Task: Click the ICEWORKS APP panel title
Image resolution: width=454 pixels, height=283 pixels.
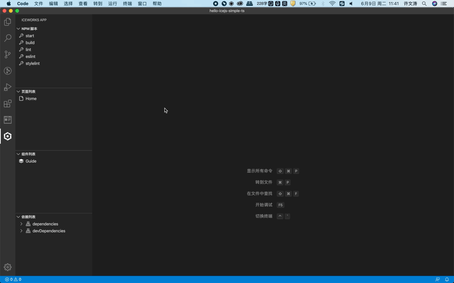Action: click(34, 20)
